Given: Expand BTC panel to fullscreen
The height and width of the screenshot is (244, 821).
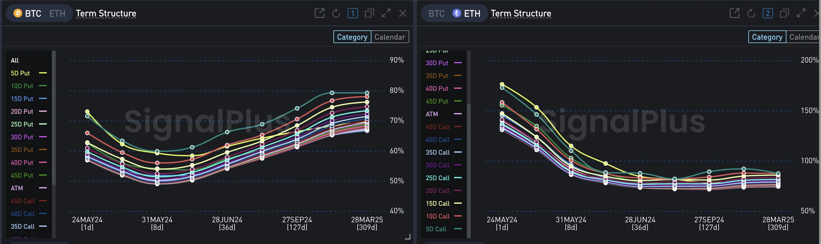Looking at the screenshot, I should pos(386,13).
